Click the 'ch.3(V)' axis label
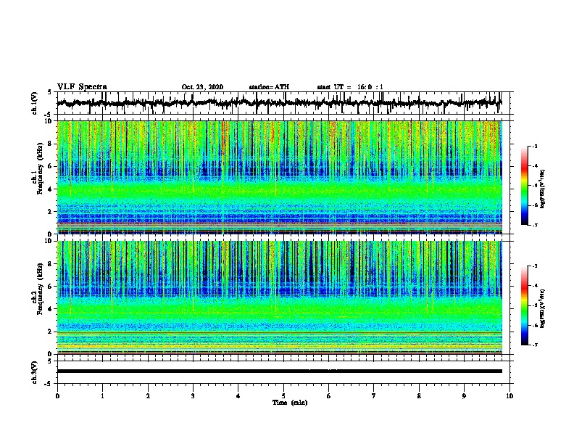Viewport: 574px width, 444px height. [x=34, y=372]
